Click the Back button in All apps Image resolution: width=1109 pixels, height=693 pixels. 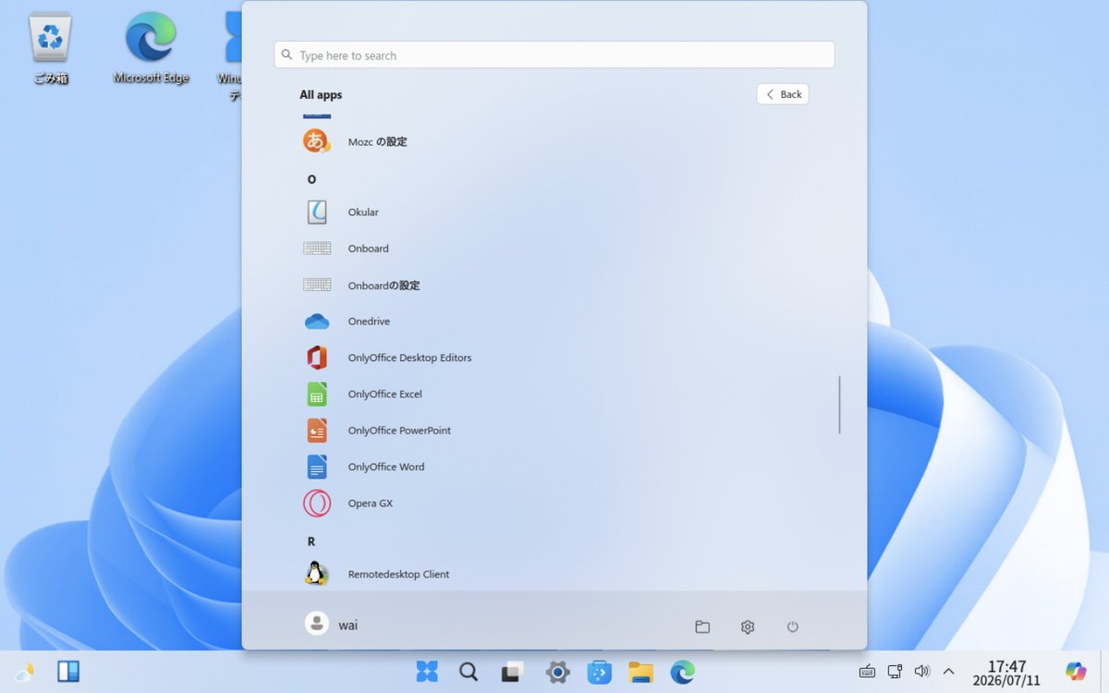click(x=783, y=94)
